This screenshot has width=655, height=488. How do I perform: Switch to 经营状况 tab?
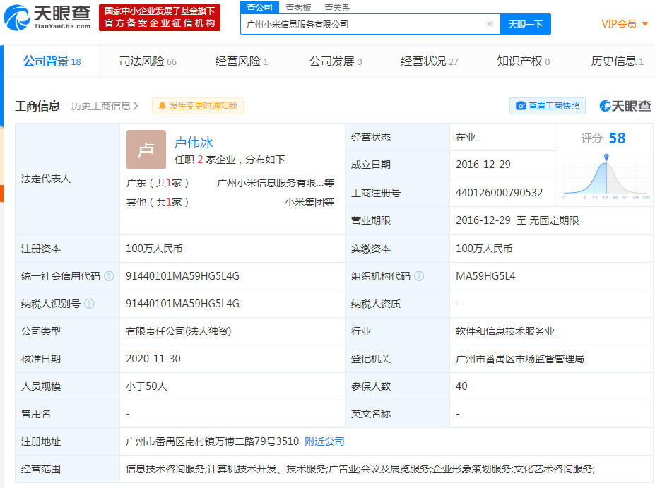(429, 61)
